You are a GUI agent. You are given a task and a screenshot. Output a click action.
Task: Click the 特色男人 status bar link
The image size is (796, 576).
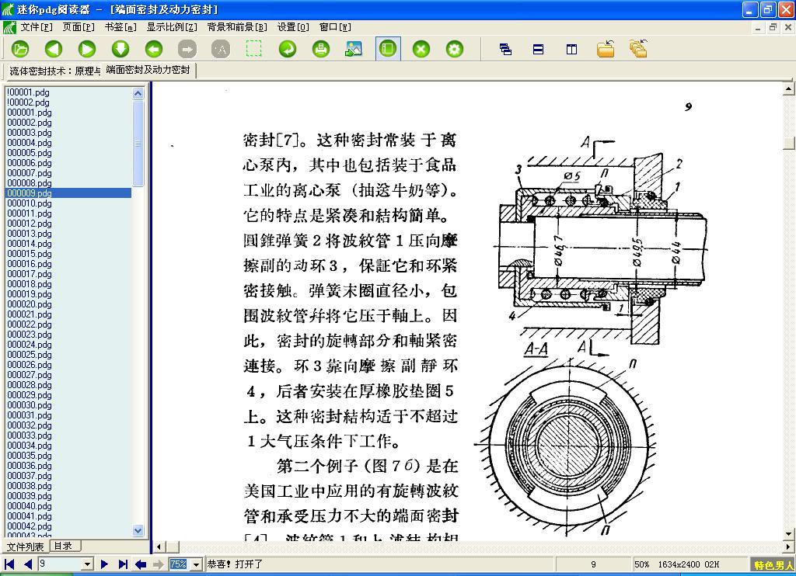coord(773,565)
